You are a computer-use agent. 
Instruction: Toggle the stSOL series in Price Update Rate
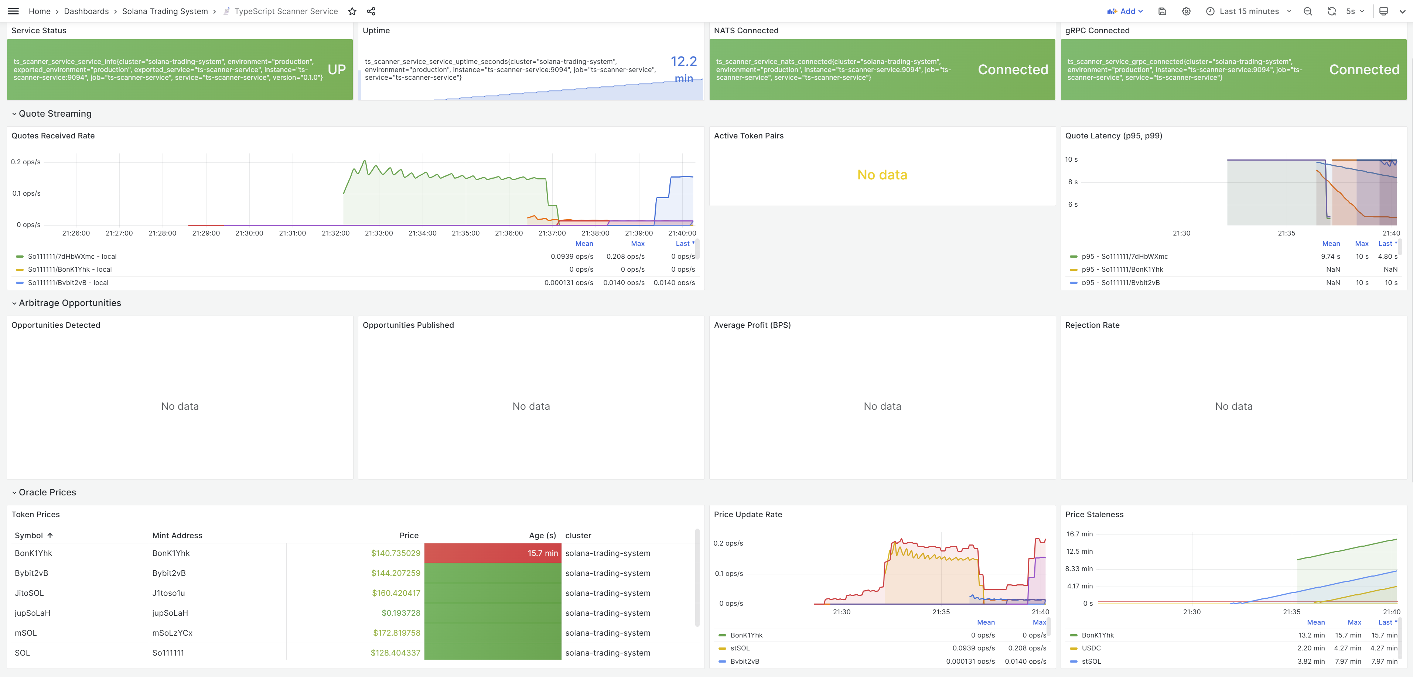point(741,648)
